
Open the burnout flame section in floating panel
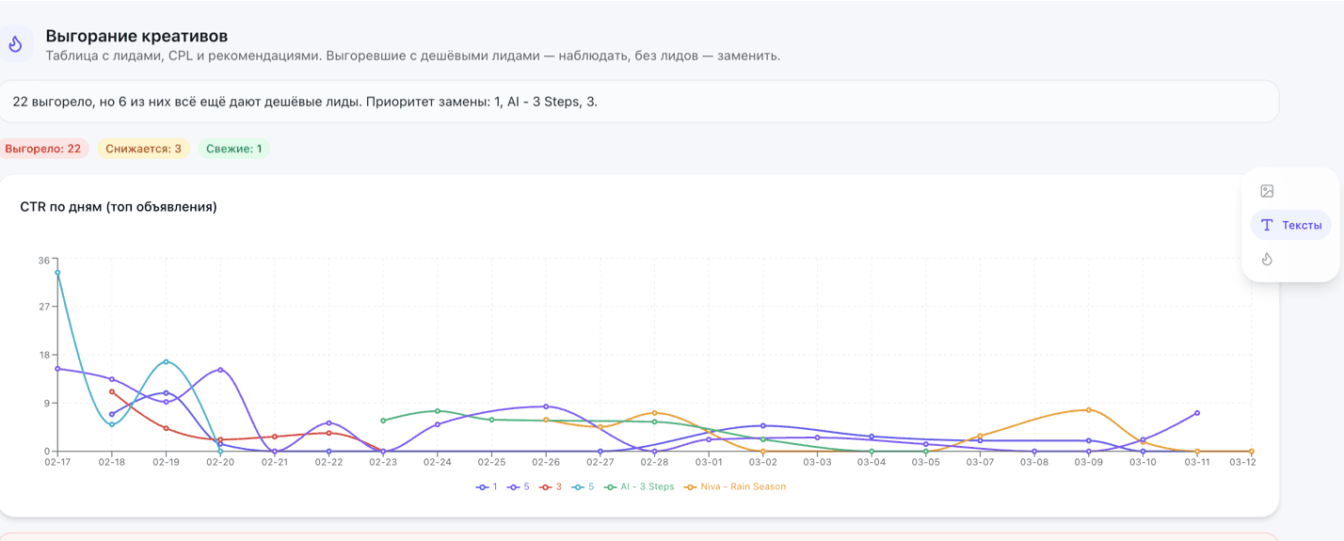coord(1267,259)
